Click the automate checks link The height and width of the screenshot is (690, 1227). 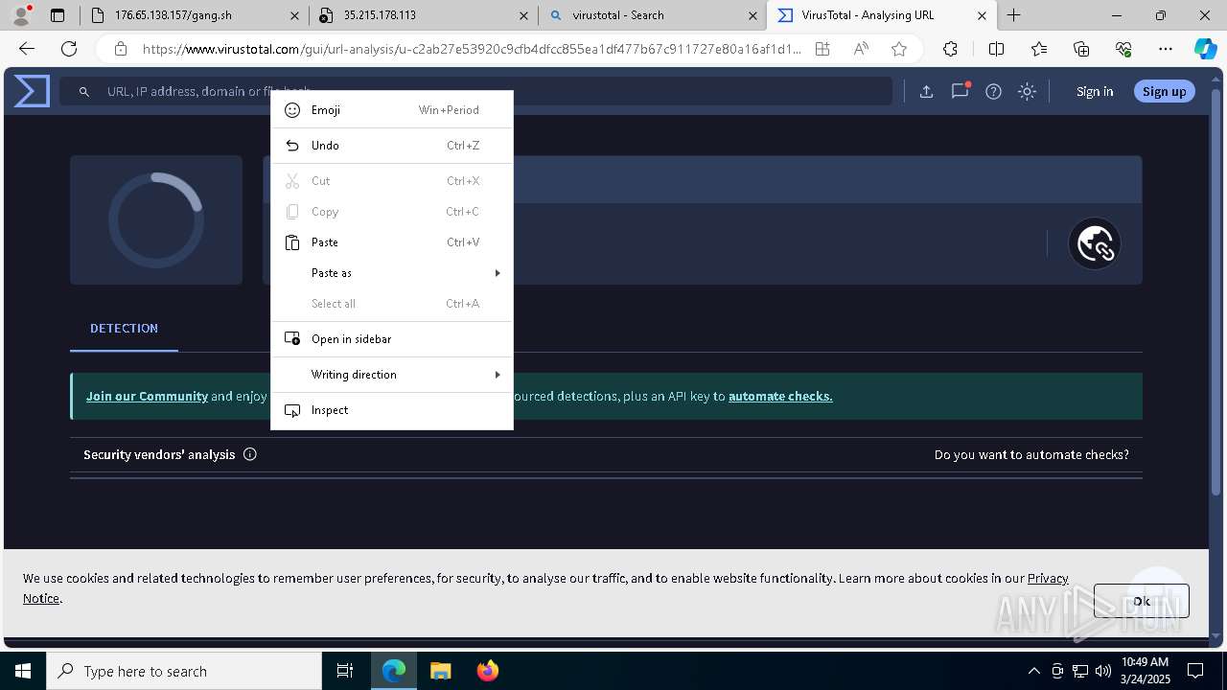click(780, 396)
